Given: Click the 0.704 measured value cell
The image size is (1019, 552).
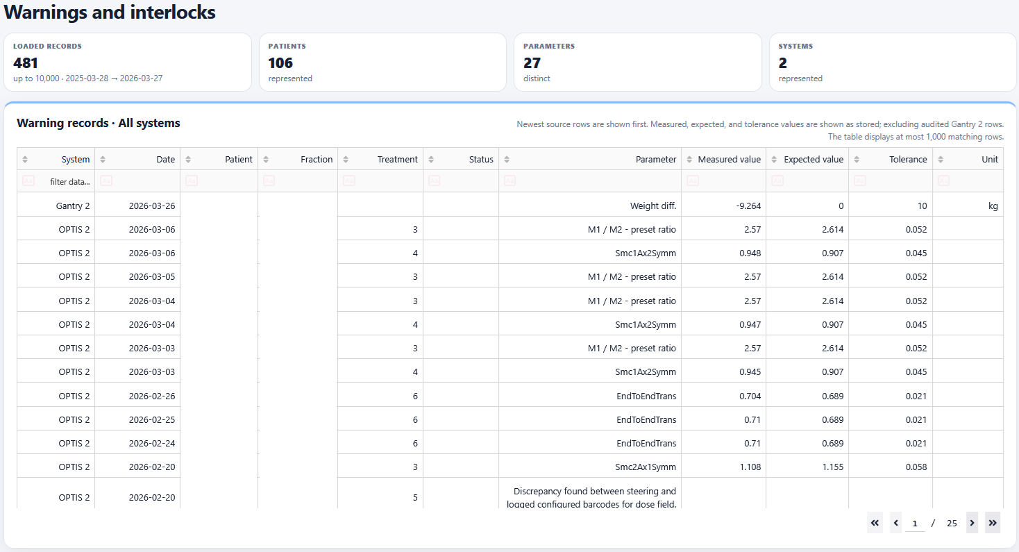Looking at the screenshot, I should pos(724,396).
